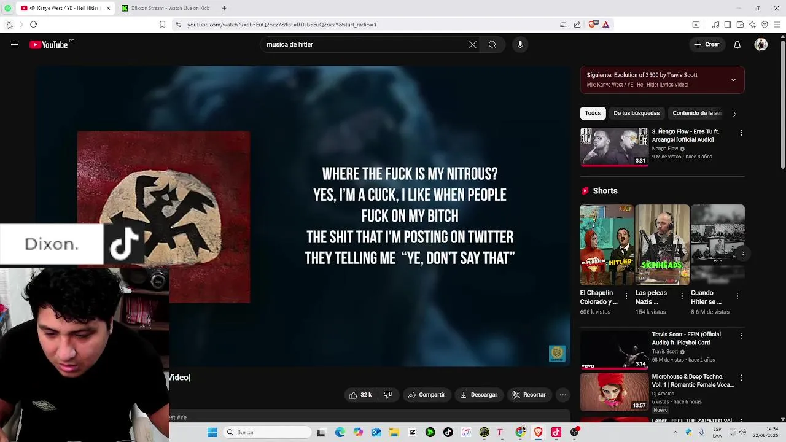Image resolution: width=786 pixels, height=442 pixels.
Task: Open options for Travis Scott FEIN video
Action: point(741,336)
